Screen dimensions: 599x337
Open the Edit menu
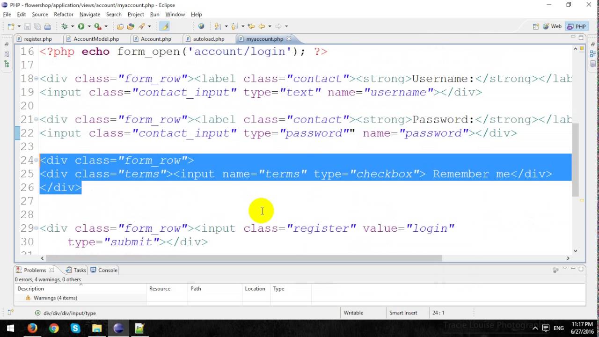click(x=22, y=15)
